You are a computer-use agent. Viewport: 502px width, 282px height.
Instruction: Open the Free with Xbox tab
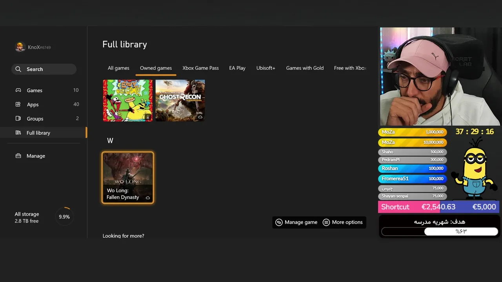pyautogui.click(x=350, y=68)
